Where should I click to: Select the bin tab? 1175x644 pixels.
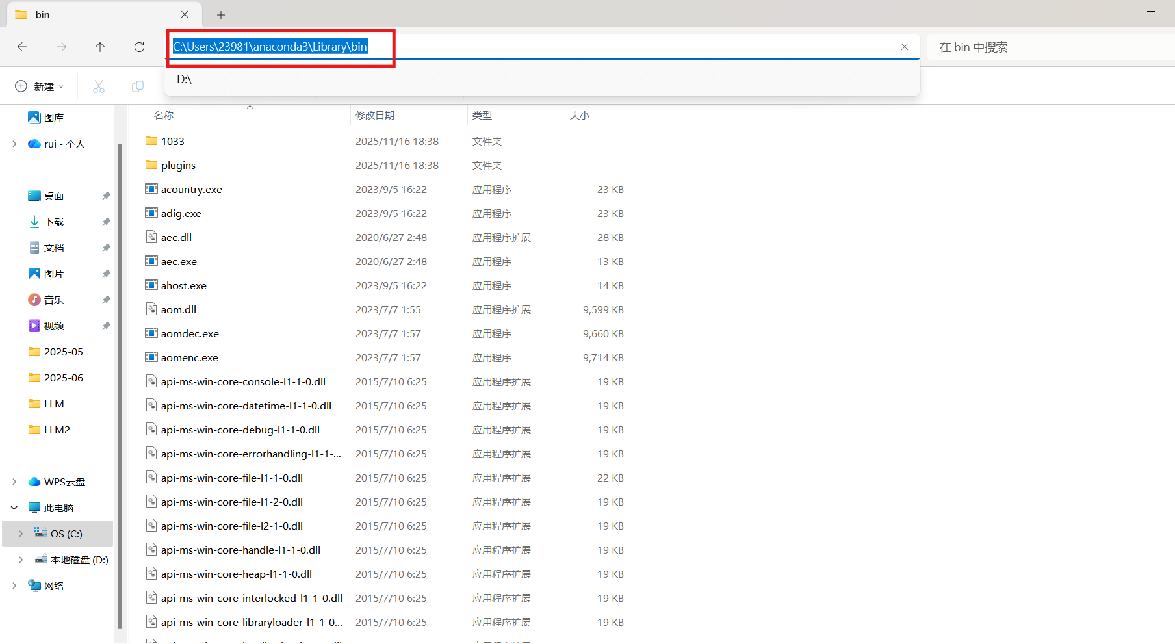[104, 14]
